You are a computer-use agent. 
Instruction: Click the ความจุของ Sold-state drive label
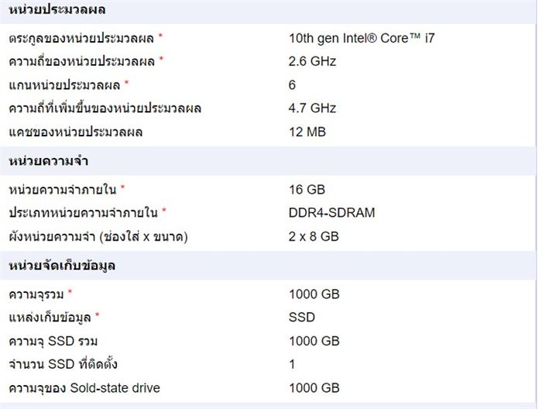click(x=84, y=387)
